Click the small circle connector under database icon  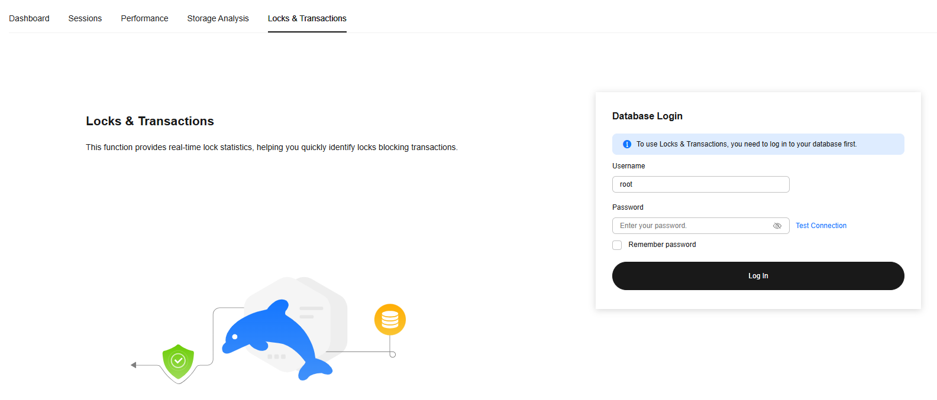(392, 355)
